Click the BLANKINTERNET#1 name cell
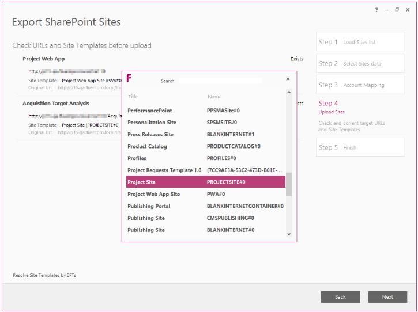Viewport: 418px width, 312px height. 231,135
